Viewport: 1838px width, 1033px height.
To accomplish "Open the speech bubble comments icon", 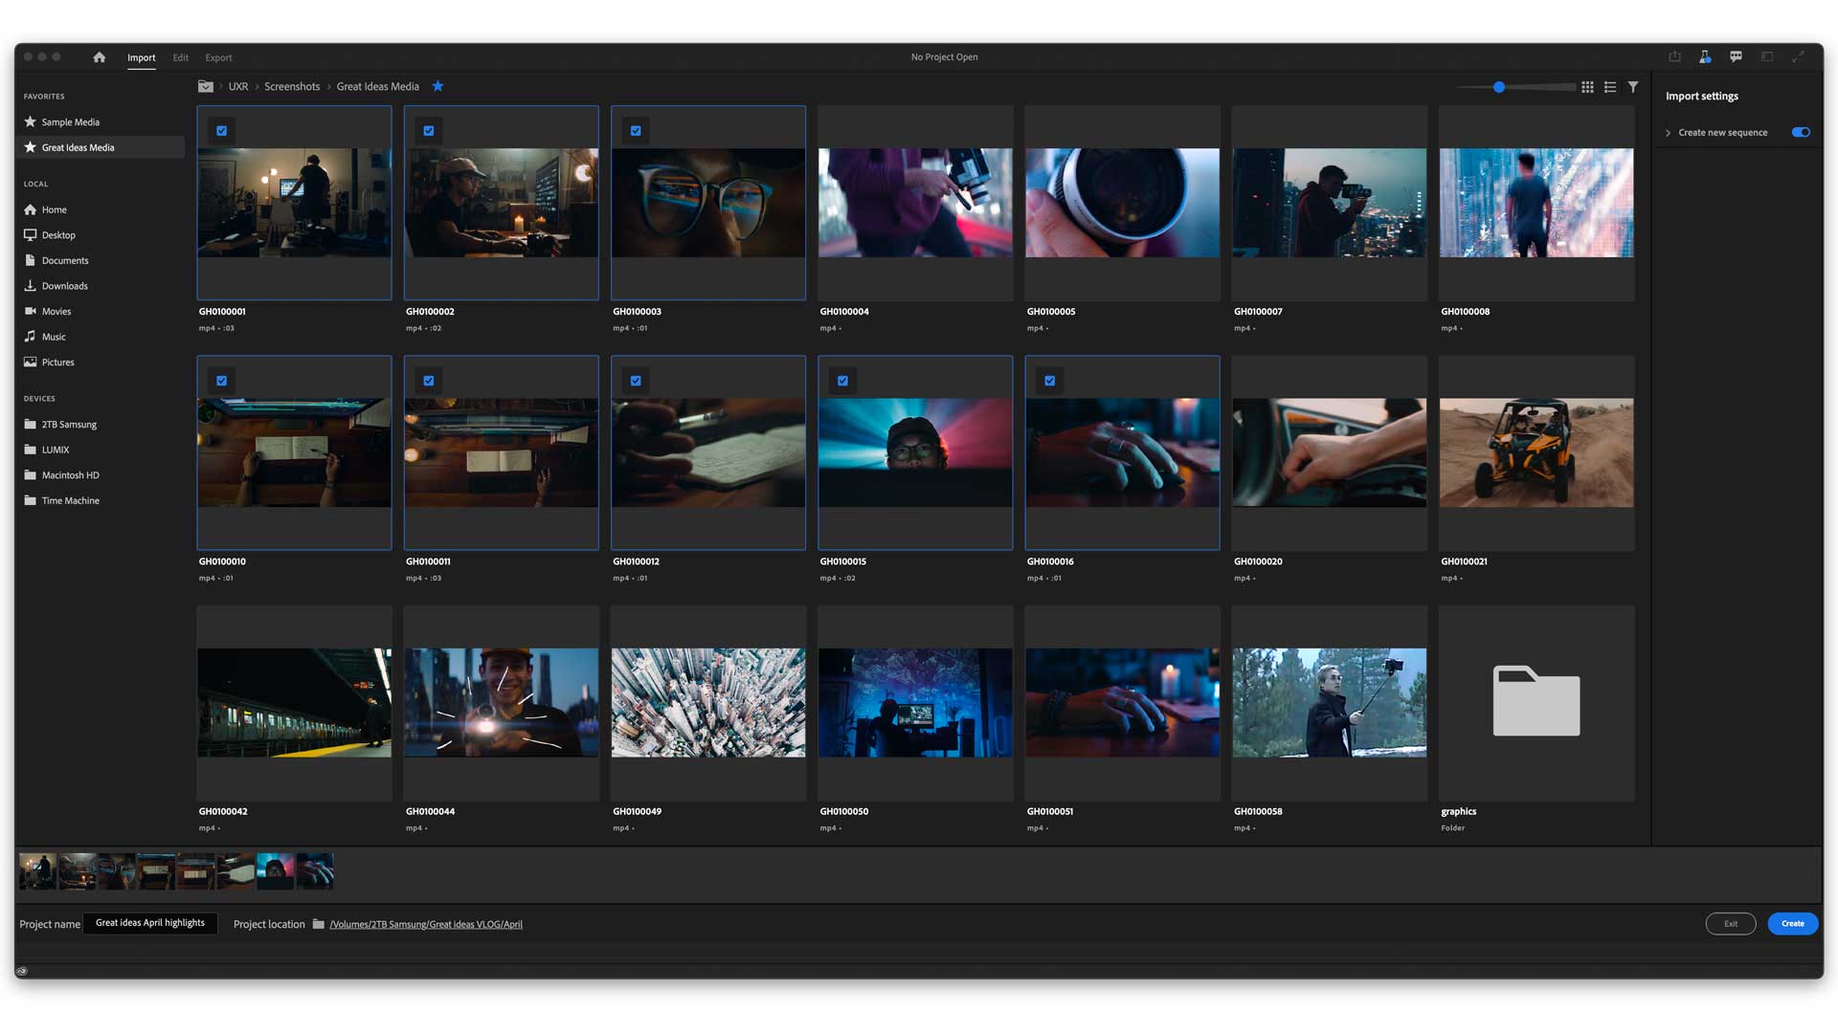I will pos(1736,57).
